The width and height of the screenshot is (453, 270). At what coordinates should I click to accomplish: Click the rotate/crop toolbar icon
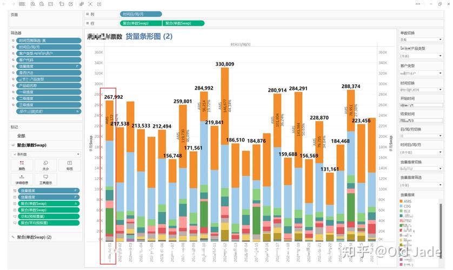(62, 4)
